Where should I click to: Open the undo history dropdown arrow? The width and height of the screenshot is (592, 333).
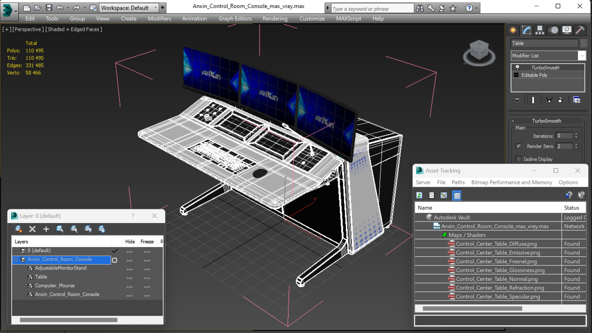coord(68,8)
